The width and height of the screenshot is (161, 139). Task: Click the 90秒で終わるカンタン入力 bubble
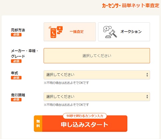click(85, 116)
